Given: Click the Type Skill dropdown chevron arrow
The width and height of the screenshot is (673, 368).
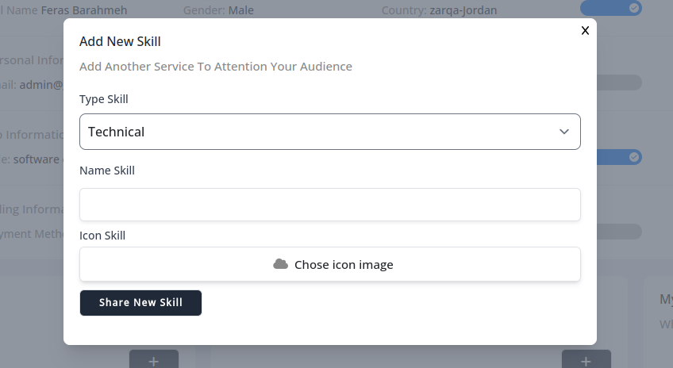Looking at the screenshot, I should (x=564, y=132).
